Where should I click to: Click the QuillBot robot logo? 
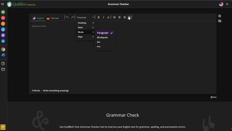point(9,4)
